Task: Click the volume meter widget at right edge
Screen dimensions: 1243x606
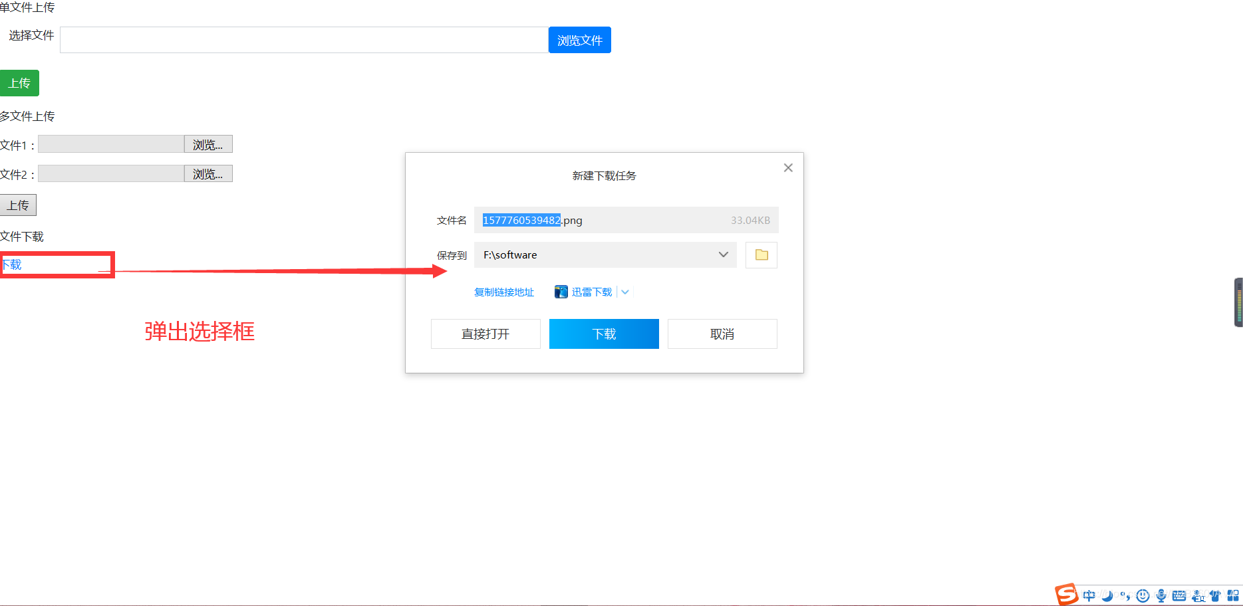Action: tap(1238, 302)
